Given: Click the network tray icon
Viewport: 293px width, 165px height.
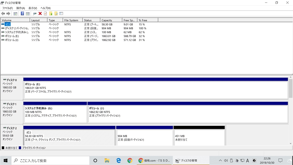Looking at the screenshot, I should [242, 160].
